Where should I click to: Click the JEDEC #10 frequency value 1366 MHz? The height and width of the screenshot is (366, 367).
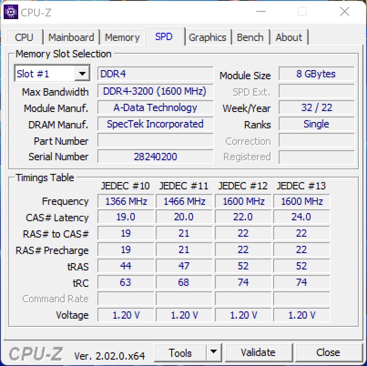click(x=126, y=201)
